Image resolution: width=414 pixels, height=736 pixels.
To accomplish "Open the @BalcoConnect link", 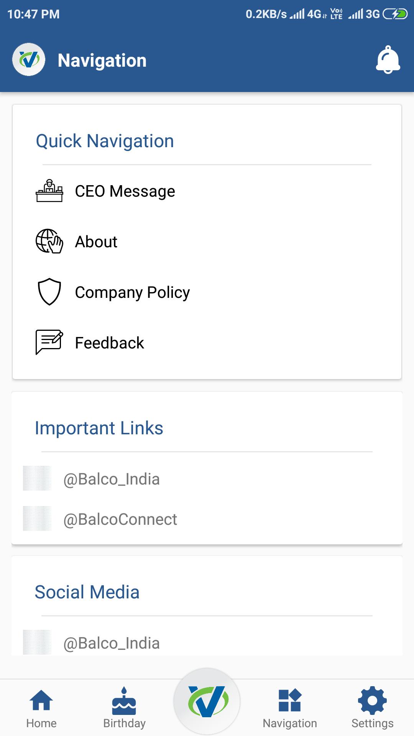I will click(x=207, y=519).
